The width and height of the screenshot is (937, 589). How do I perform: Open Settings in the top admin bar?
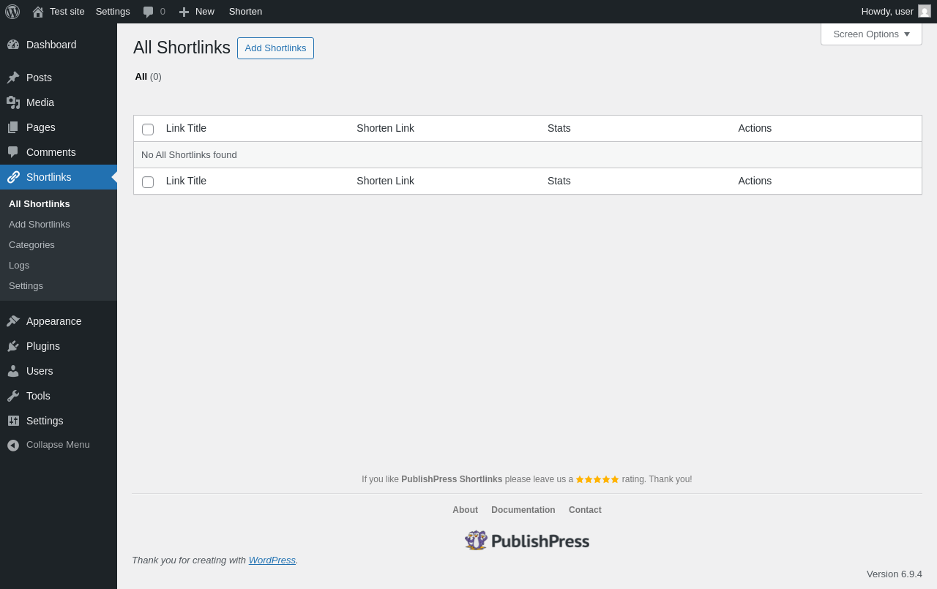click(x=113, y=12)
